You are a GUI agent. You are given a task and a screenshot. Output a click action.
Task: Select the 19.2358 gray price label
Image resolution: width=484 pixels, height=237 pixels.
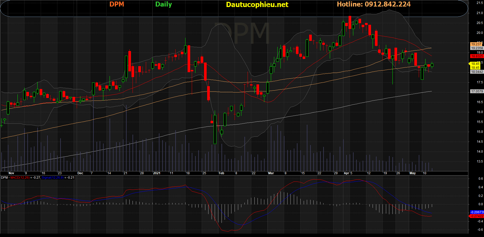pos(477,48)
